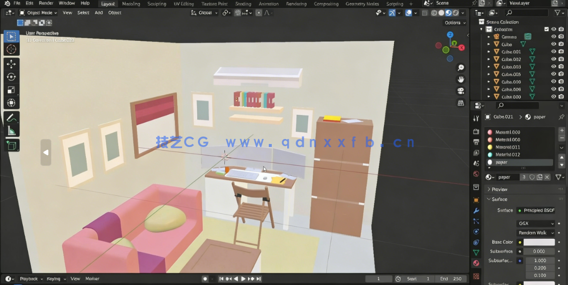The image size is (568, 285).
Task: Choose the Move tool
Action: [x=11, y=64]
